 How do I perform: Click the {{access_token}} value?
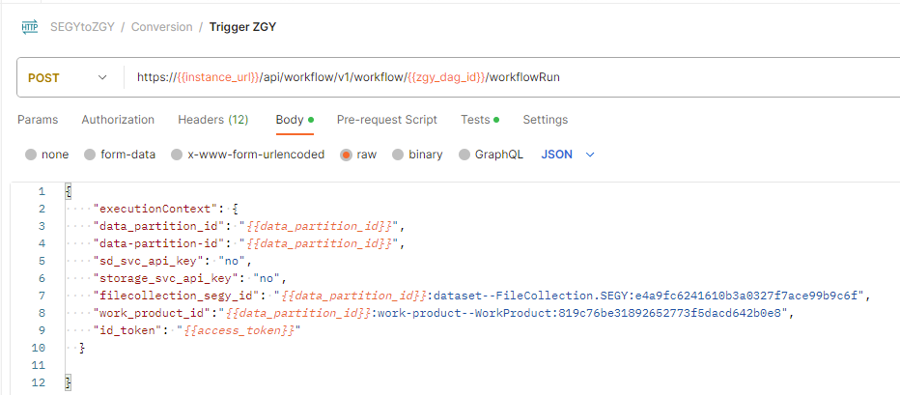(239, 331)
